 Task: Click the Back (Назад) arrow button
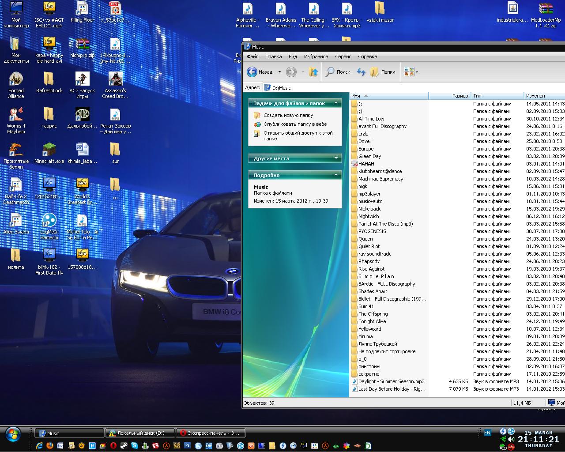(260, 72)
